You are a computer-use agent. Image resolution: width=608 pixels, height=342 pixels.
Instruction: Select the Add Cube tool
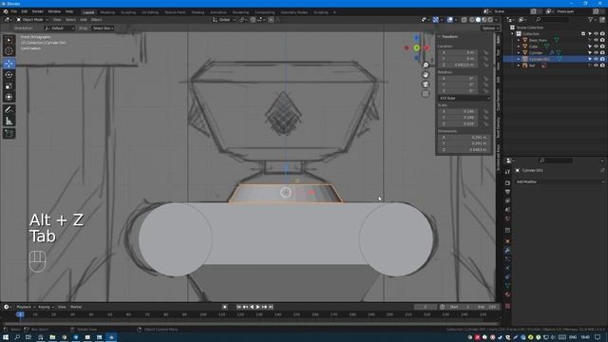9,134
